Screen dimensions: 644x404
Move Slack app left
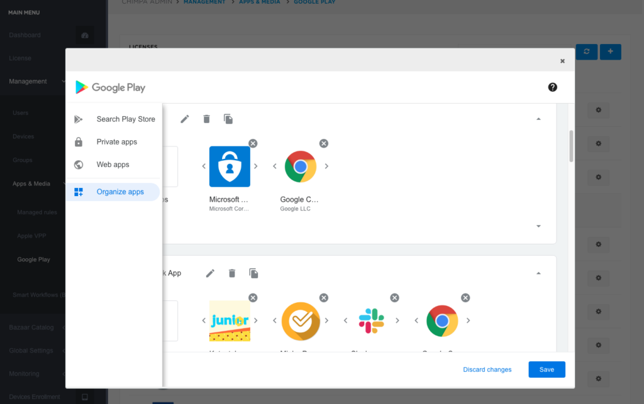345,320
